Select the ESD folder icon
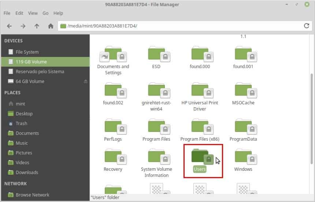The width and height of the screenshot is (315, 202). 159,54
